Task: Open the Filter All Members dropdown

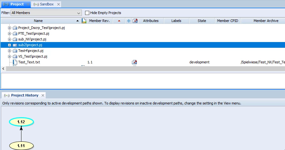Action: point(46,13)
